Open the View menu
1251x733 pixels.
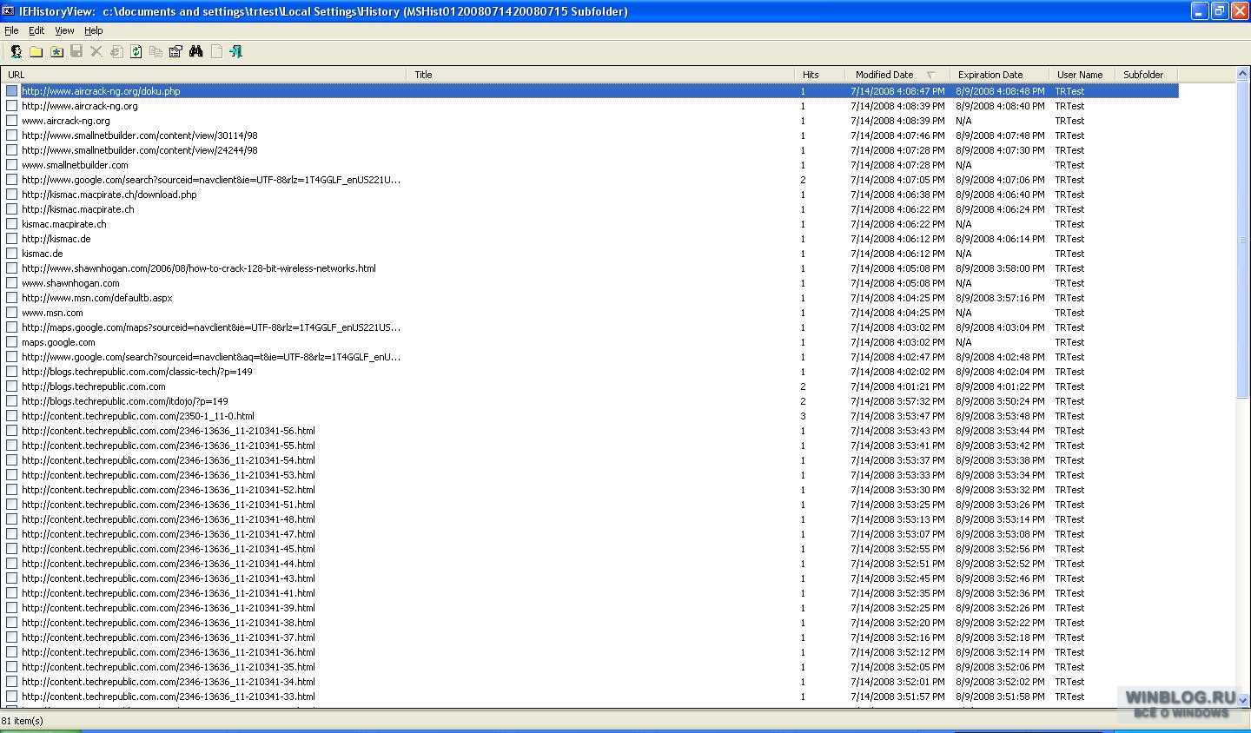click(x=64, y=30)
